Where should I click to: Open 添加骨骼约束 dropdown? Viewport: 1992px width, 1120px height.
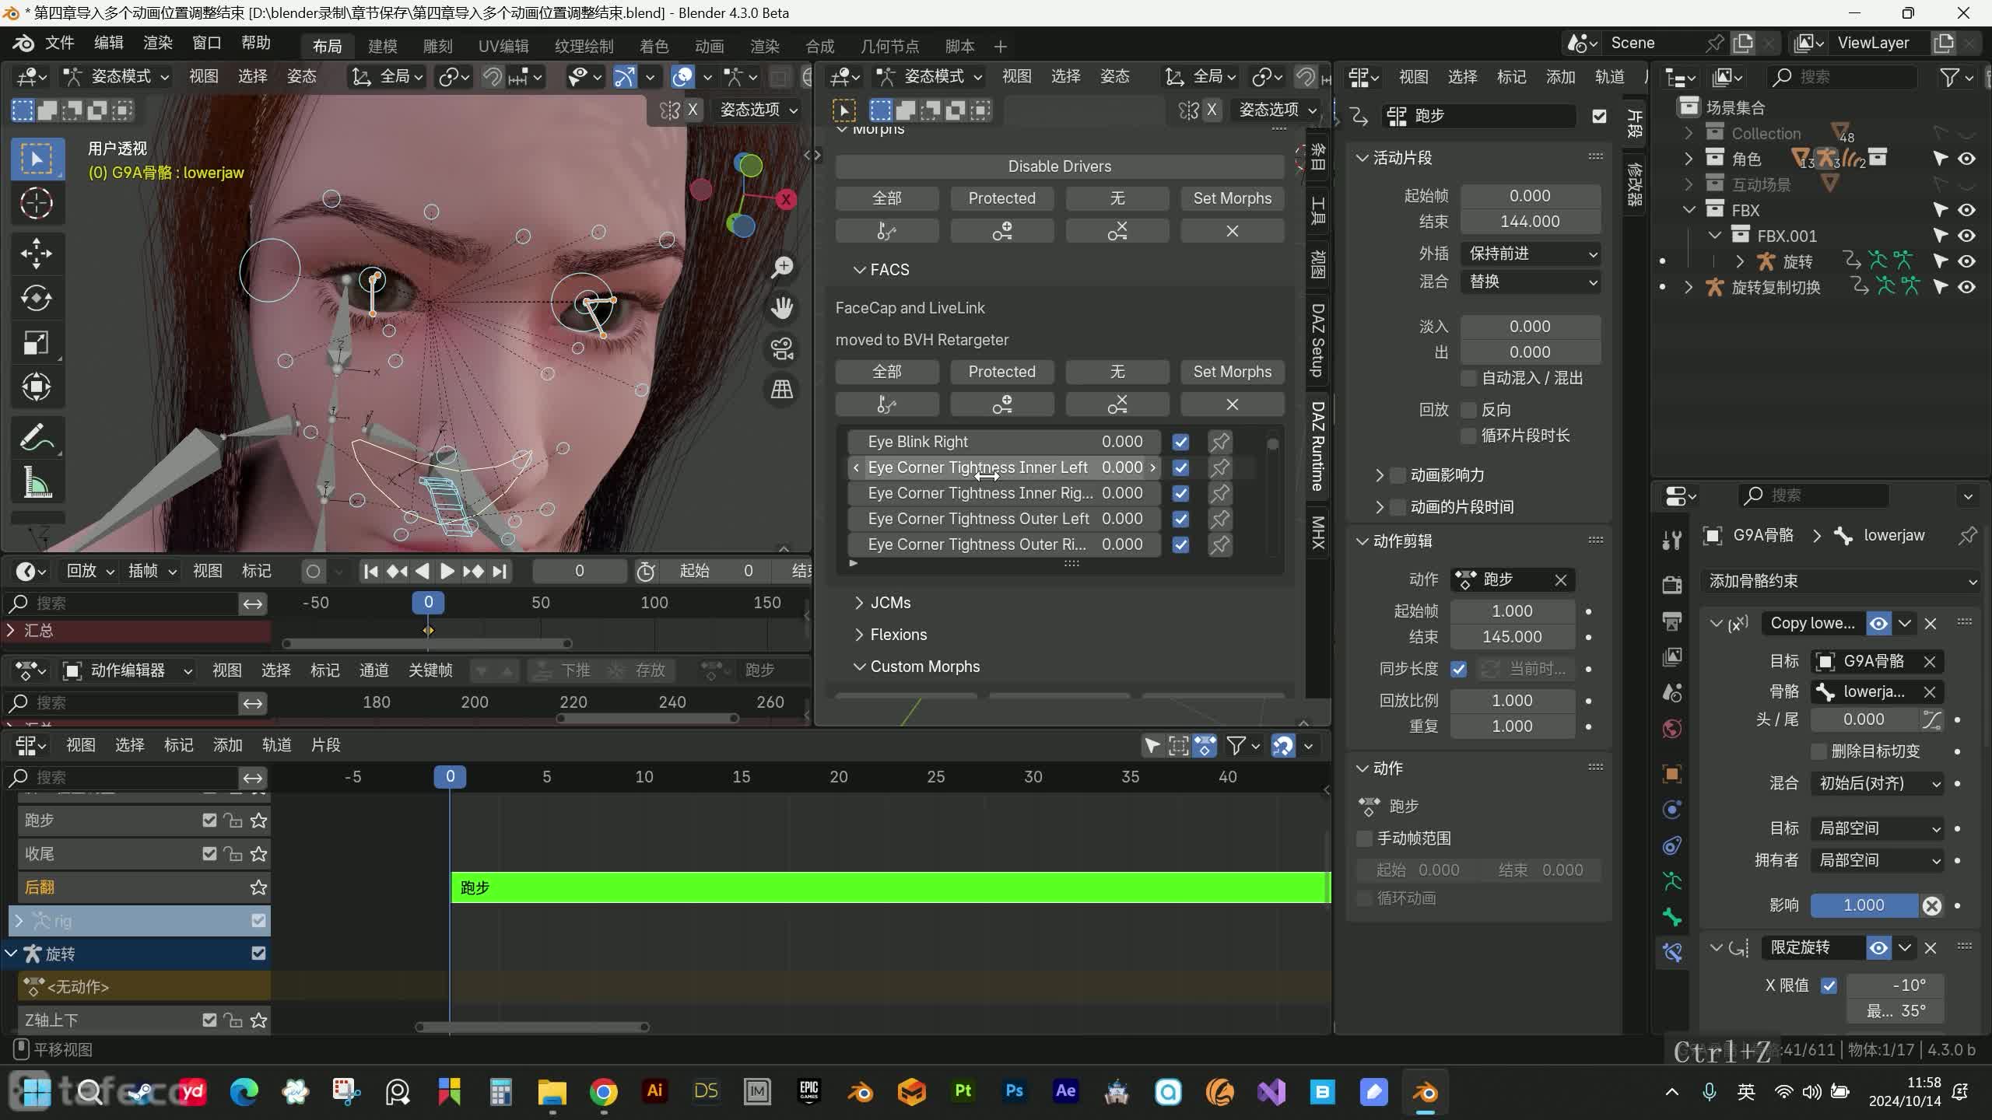click(1841, 581)
